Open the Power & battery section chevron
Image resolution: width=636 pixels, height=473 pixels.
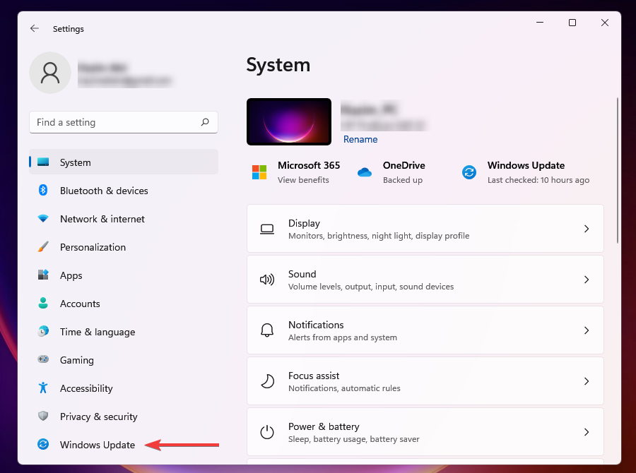(x=587, y=432)
